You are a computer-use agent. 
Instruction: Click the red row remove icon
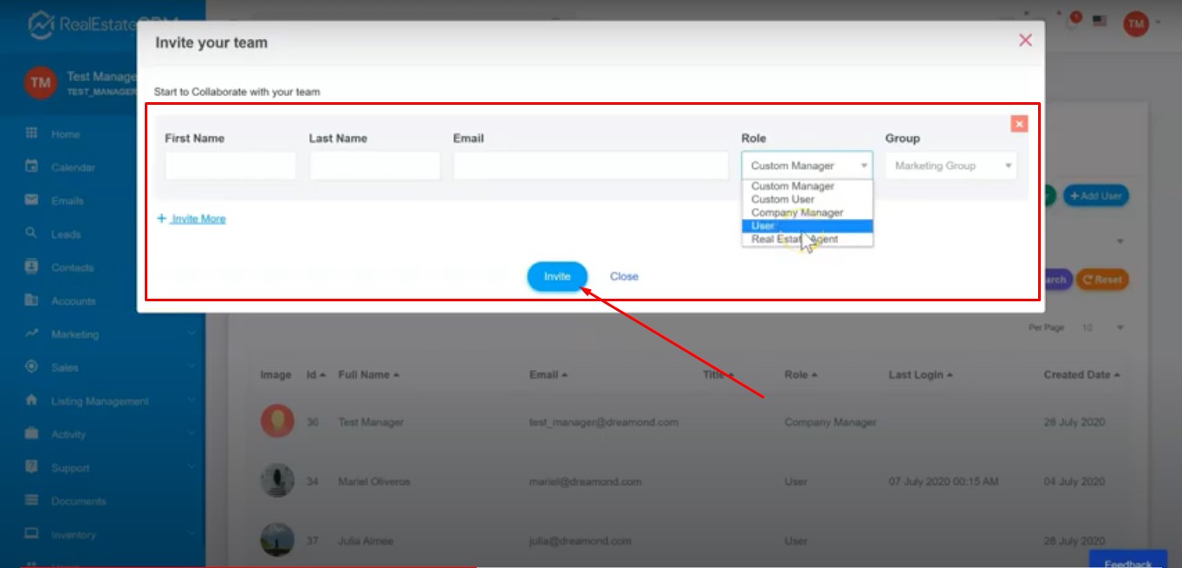(x=1019, y=124)
